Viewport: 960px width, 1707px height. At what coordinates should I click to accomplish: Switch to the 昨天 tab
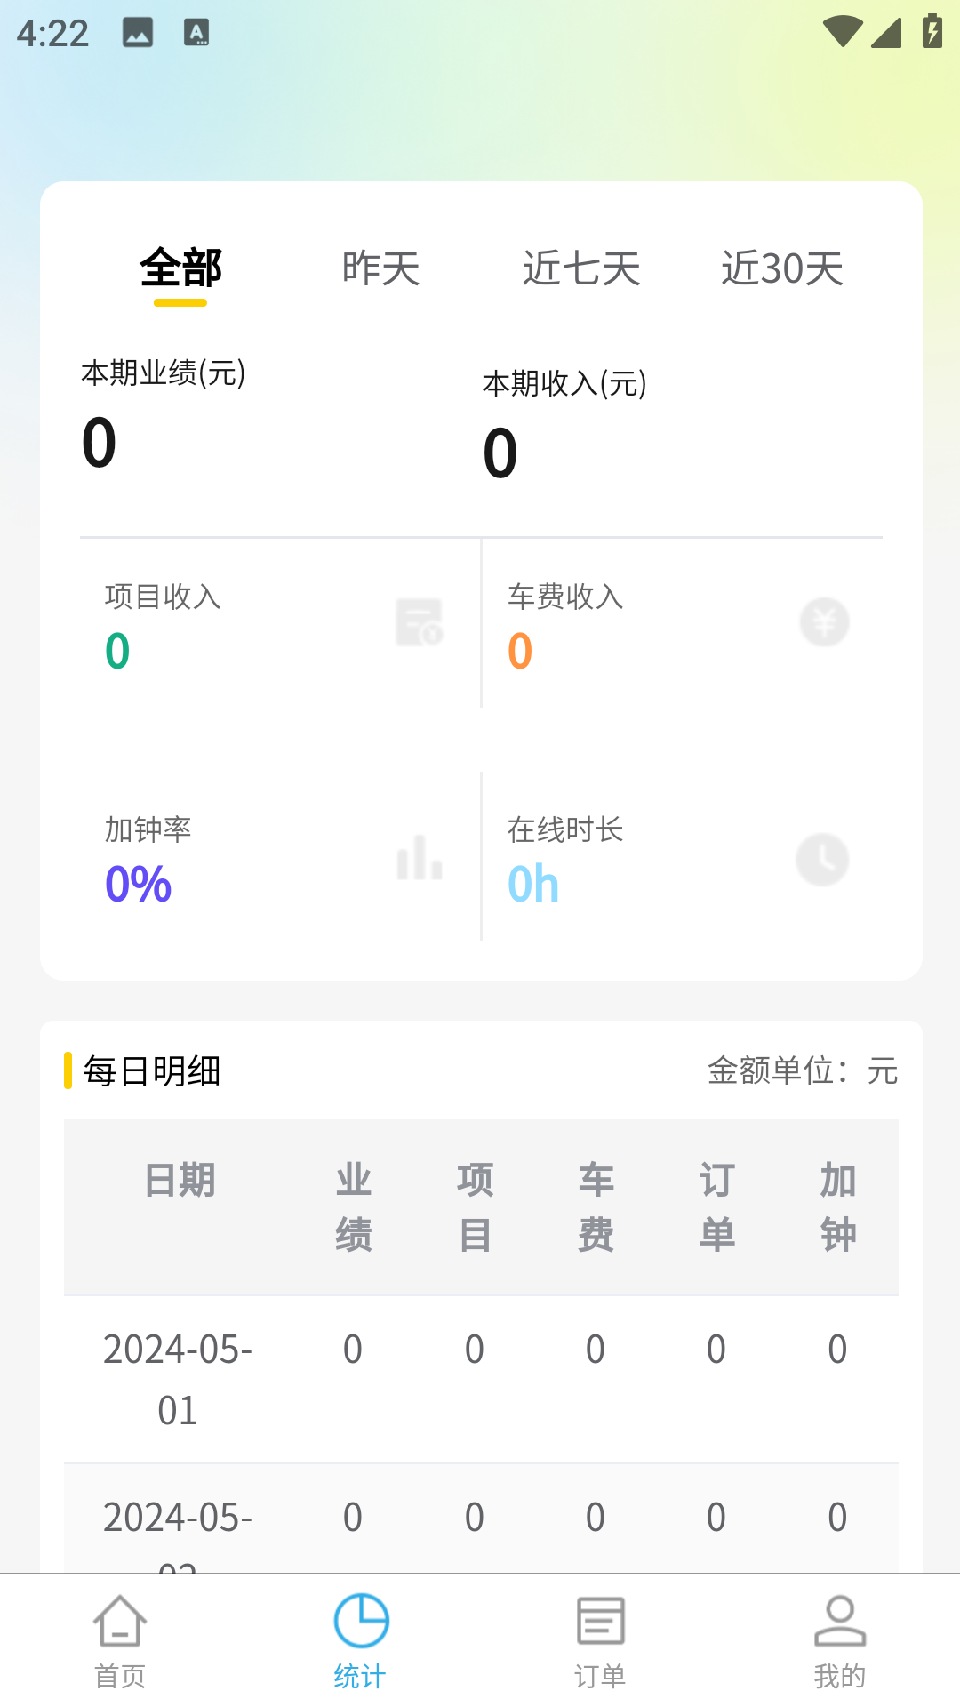point(380,268)
